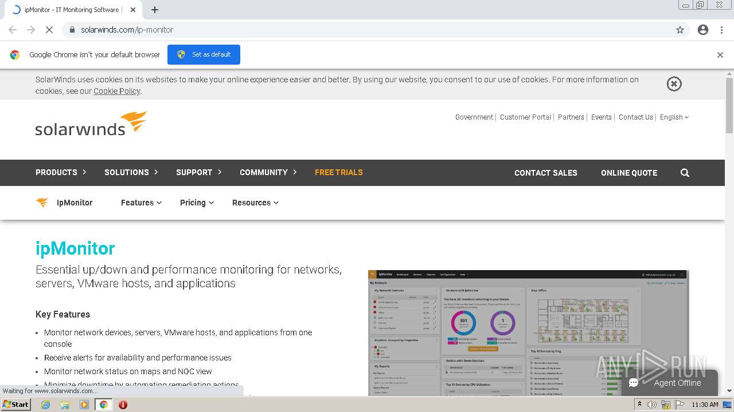
Task: Open the Windows Start menu
Action: tap(15, 405)
